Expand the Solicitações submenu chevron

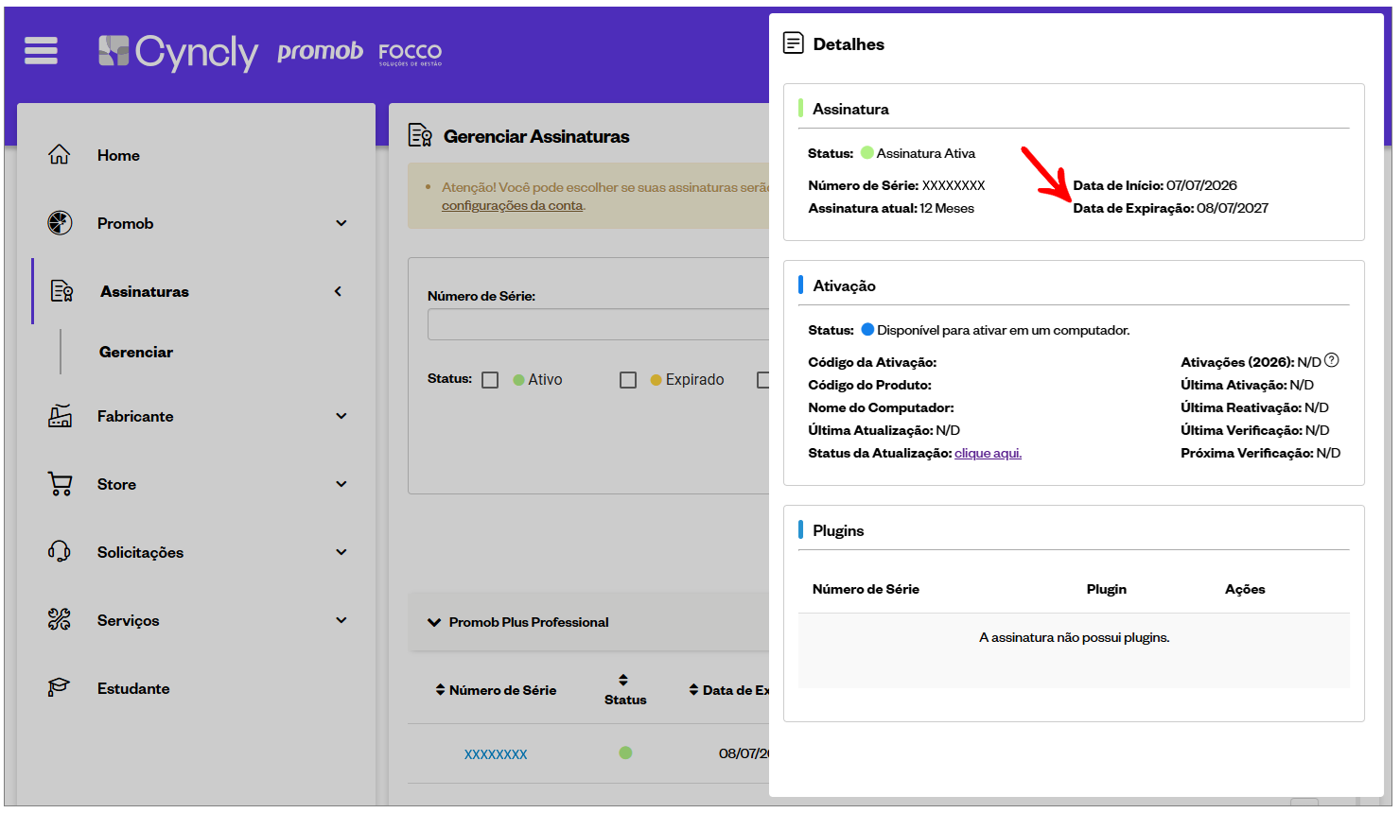[x=341, y=552]
